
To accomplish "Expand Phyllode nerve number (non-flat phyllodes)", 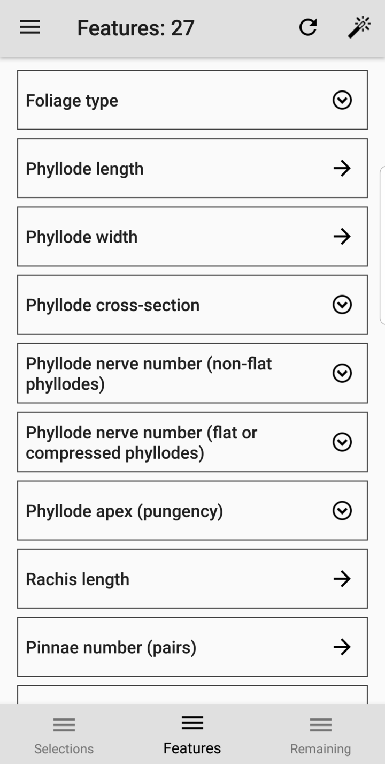I will [x=342, y=373].
